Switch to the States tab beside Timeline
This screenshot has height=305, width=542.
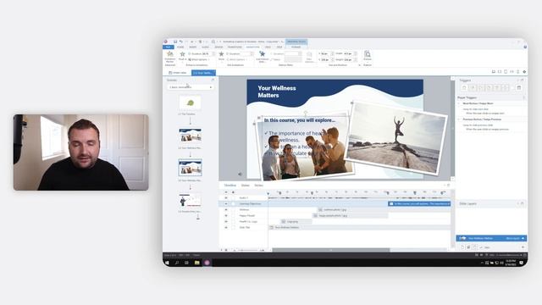tap(245, 186)
